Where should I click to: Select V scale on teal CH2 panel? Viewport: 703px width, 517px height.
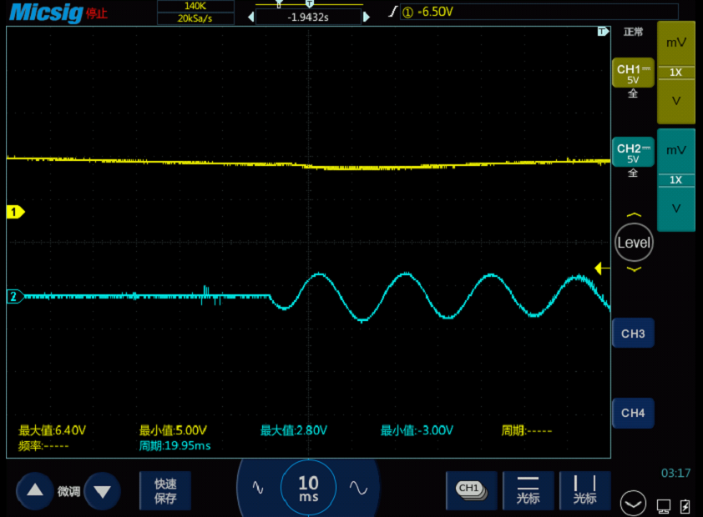click(x=676, y=208)
